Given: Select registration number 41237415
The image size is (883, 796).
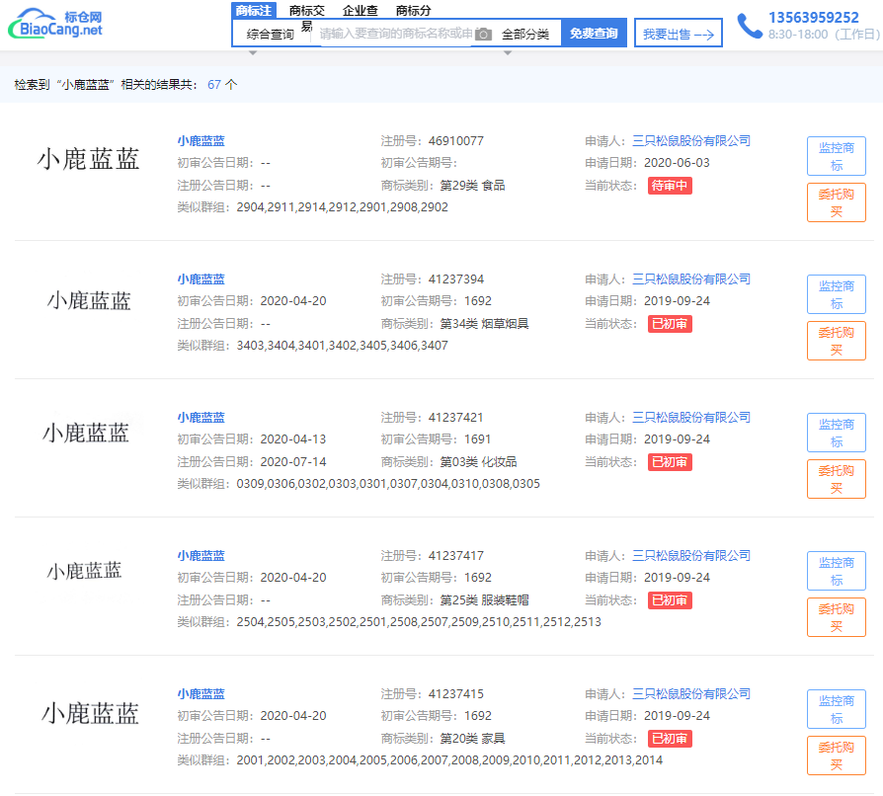Looking at the screenshot, I should [455, 694].
